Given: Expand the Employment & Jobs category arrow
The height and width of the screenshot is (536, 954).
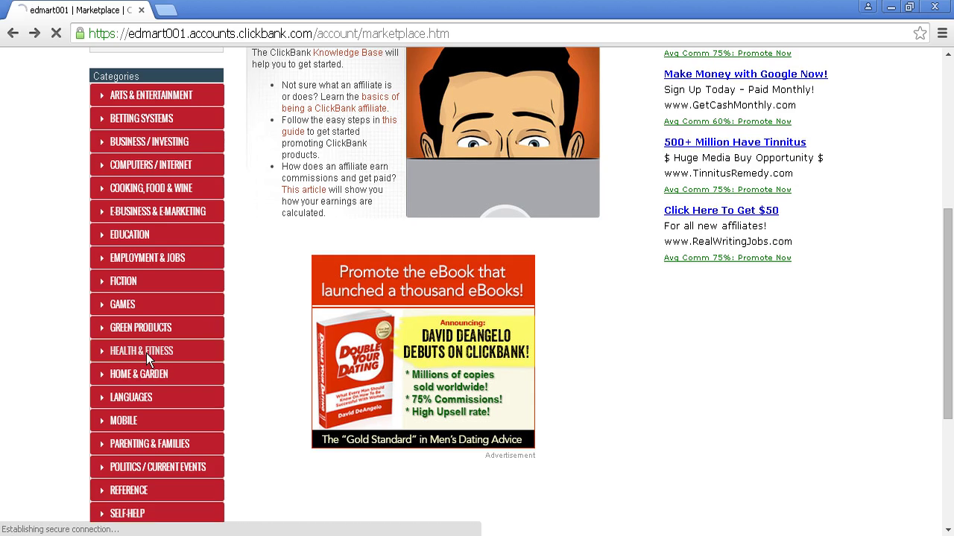Looking at the screenshot, I should tap(102, 258).
